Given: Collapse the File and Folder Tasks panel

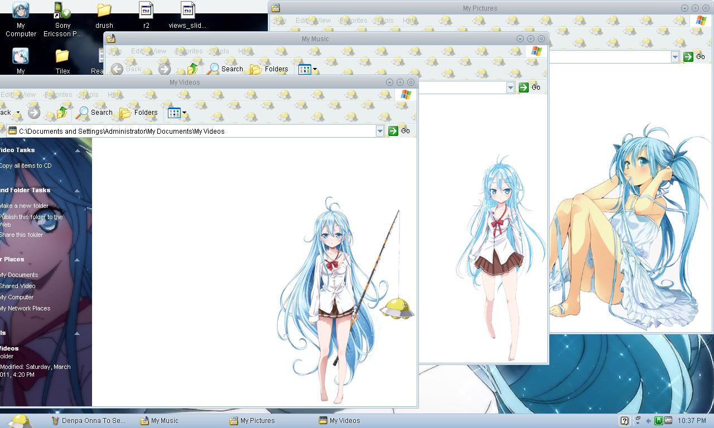Looking at the screenshot, I should [x=78, y=191].
